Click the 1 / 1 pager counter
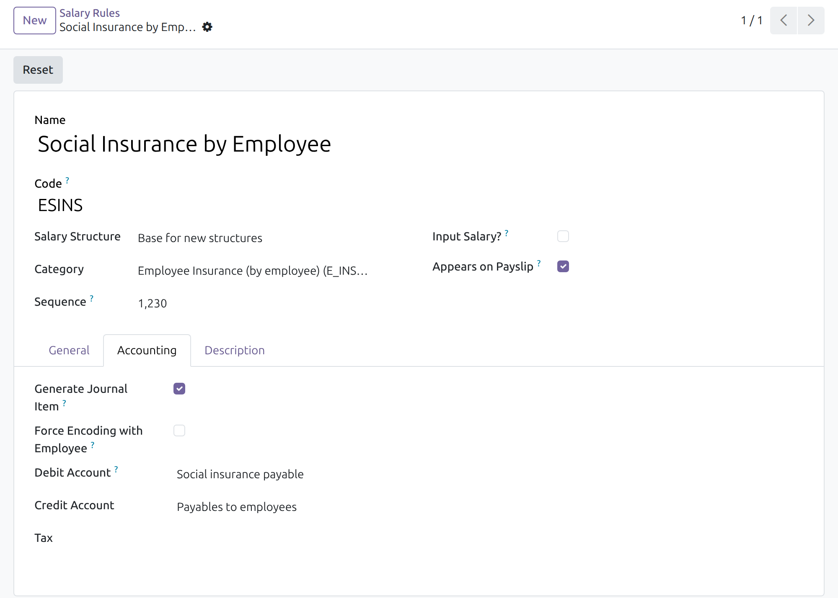Viewport: 838px width, 598px height. (752, 21)
